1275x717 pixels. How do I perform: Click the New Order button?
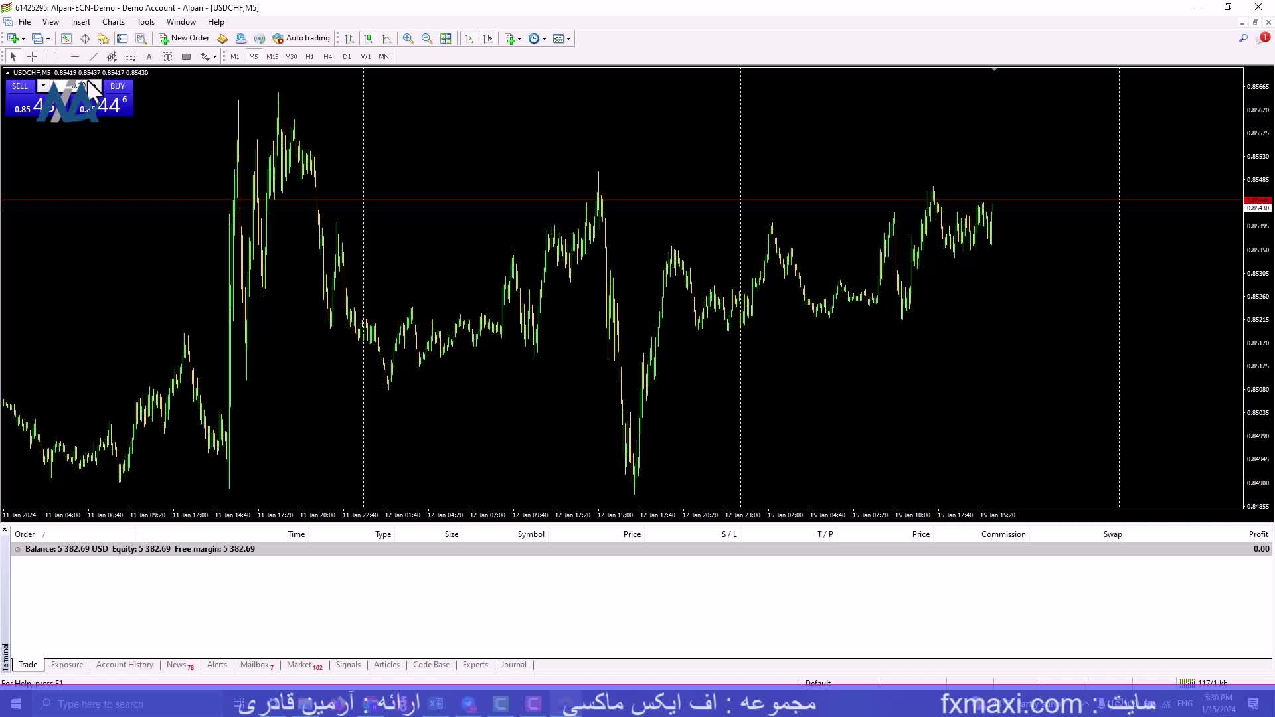click(x=184, y=39)
